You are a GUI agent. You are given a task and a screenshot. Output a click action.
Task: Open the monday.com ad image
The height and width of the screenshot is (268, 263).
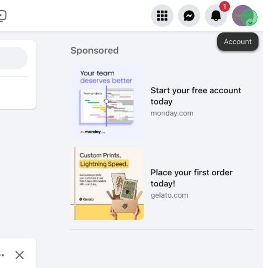(x=107, y=101)
